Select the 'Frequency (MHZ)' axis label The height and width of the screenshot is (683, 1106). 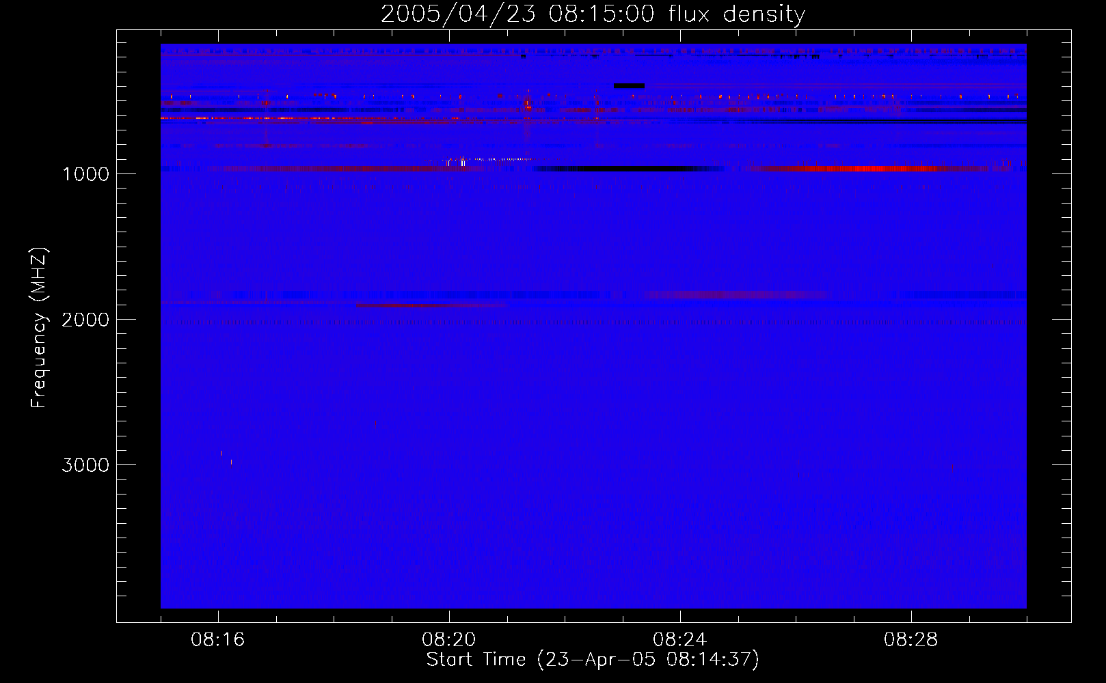pos(39,328)
